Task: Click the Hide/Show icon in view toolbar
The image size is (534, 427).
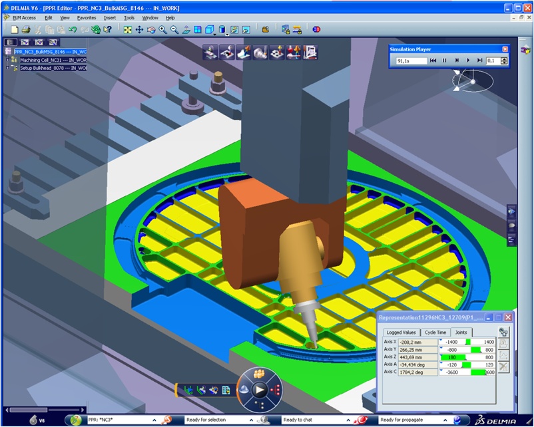Action: (234, 30)
